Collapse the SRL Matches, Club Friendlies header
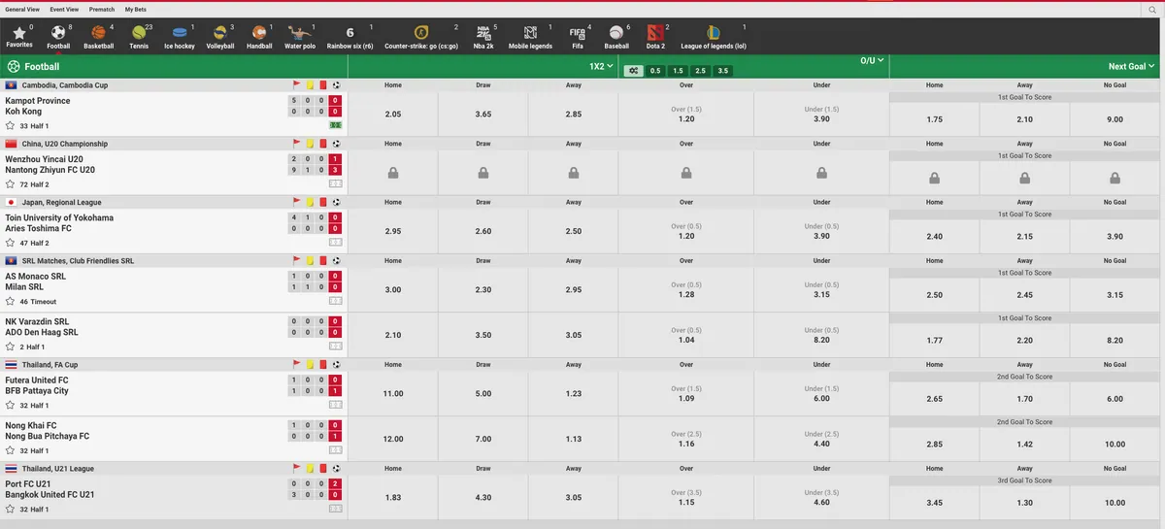The height and width of the screenshot is (529, 1165). click(174, 261)
